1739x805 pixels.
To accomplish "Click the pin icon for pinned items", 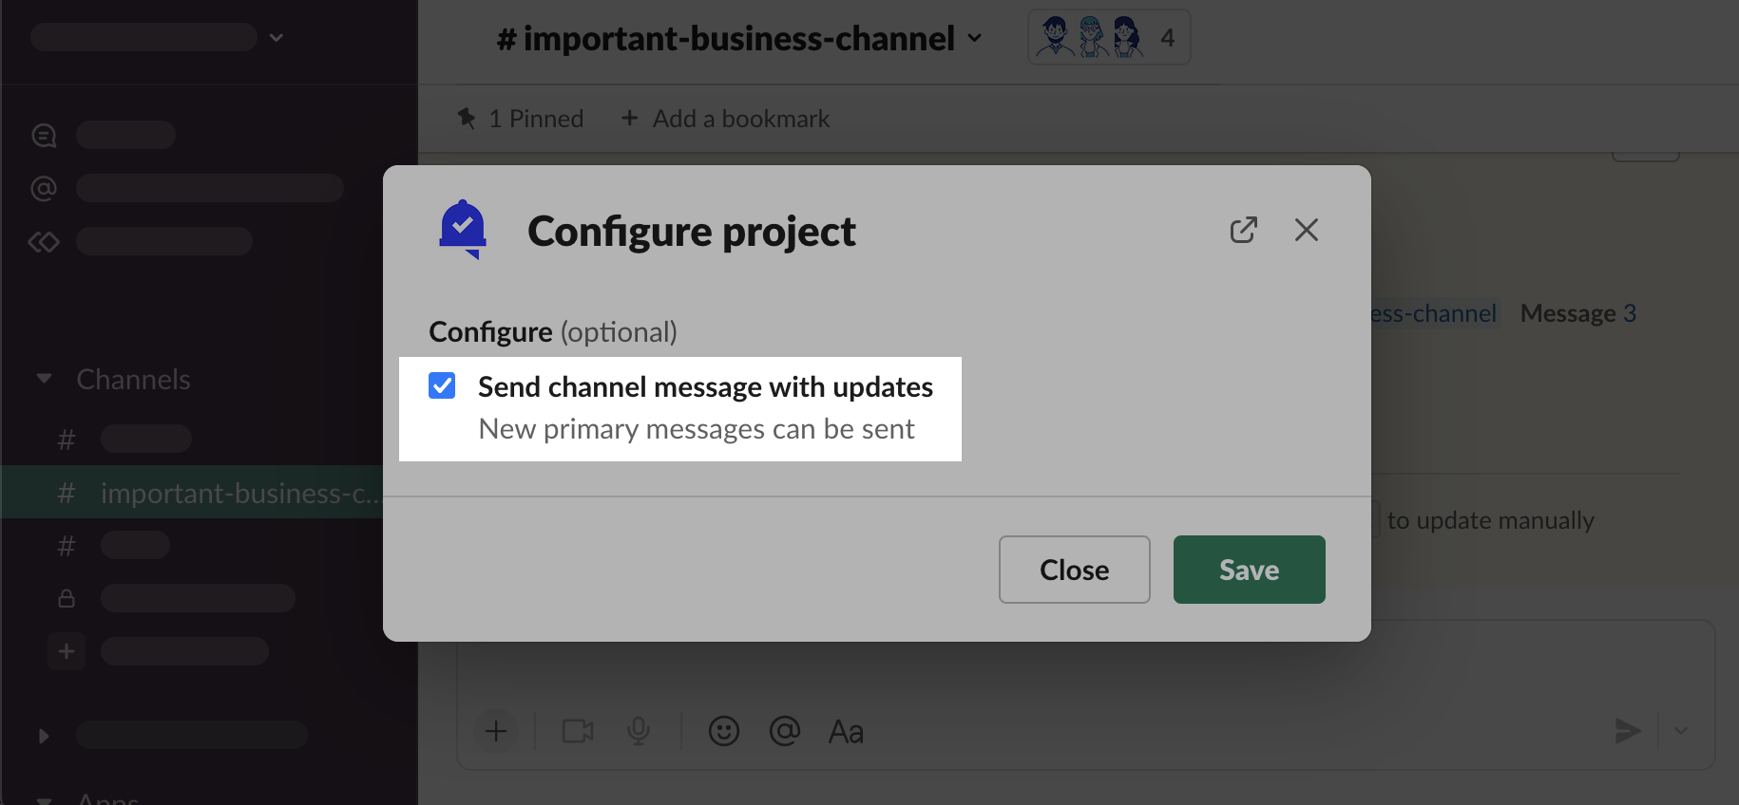I will coord(467,119).
